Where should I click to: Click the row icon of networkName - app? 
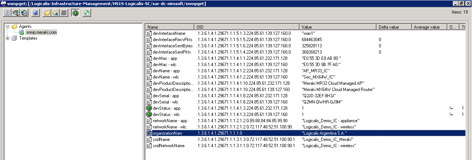[149, 121]
